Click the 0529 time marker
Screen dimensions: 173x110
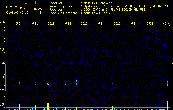pos(150,24)
